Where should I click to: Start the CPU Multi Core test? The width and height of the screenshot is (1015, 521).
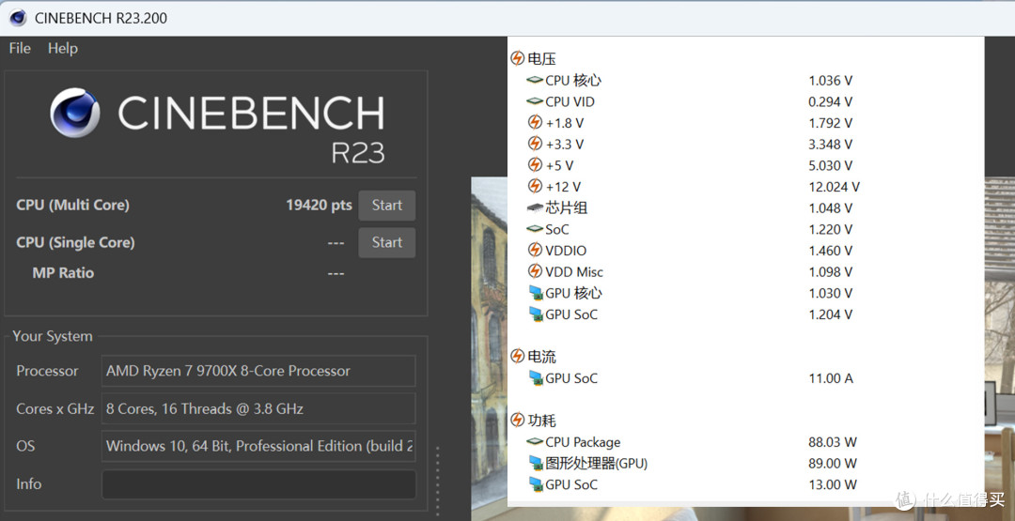point(387,206)
